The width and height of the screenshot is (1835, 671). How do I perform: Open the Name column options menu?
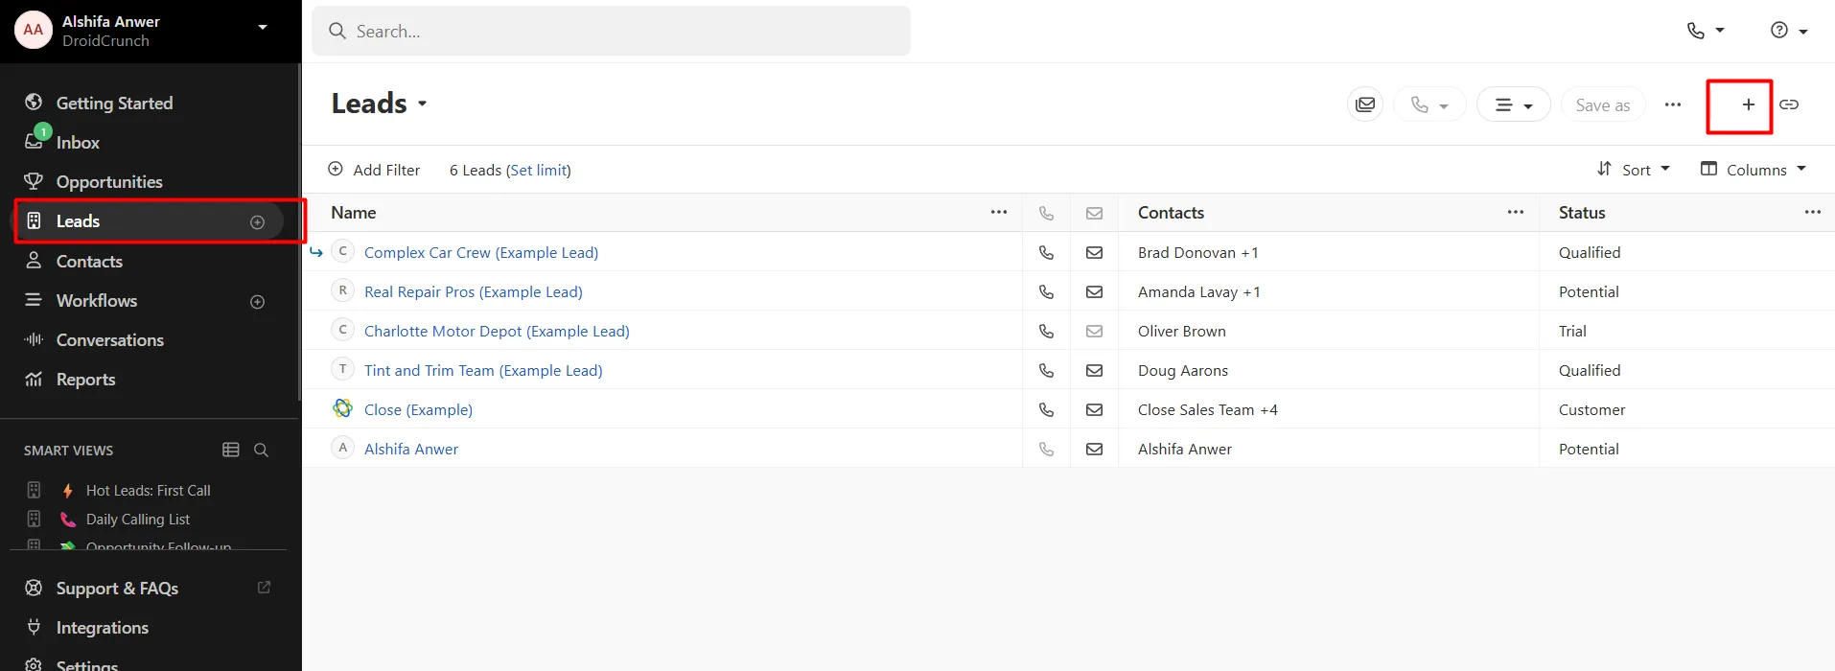click(999, 213)
